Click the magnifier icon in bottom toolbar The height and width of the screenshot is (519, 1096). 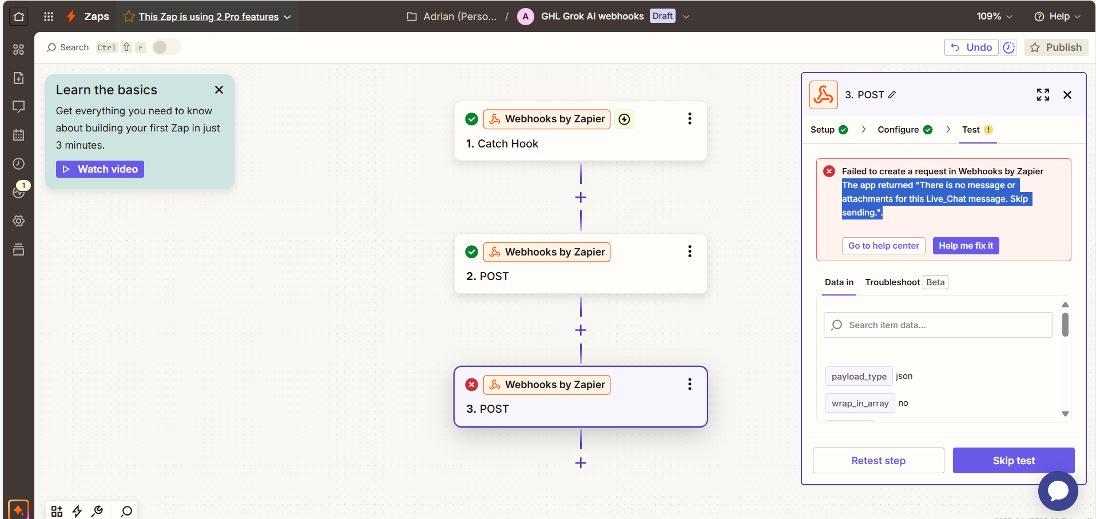127,511
